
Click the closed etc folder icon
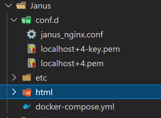pos(27,77)
